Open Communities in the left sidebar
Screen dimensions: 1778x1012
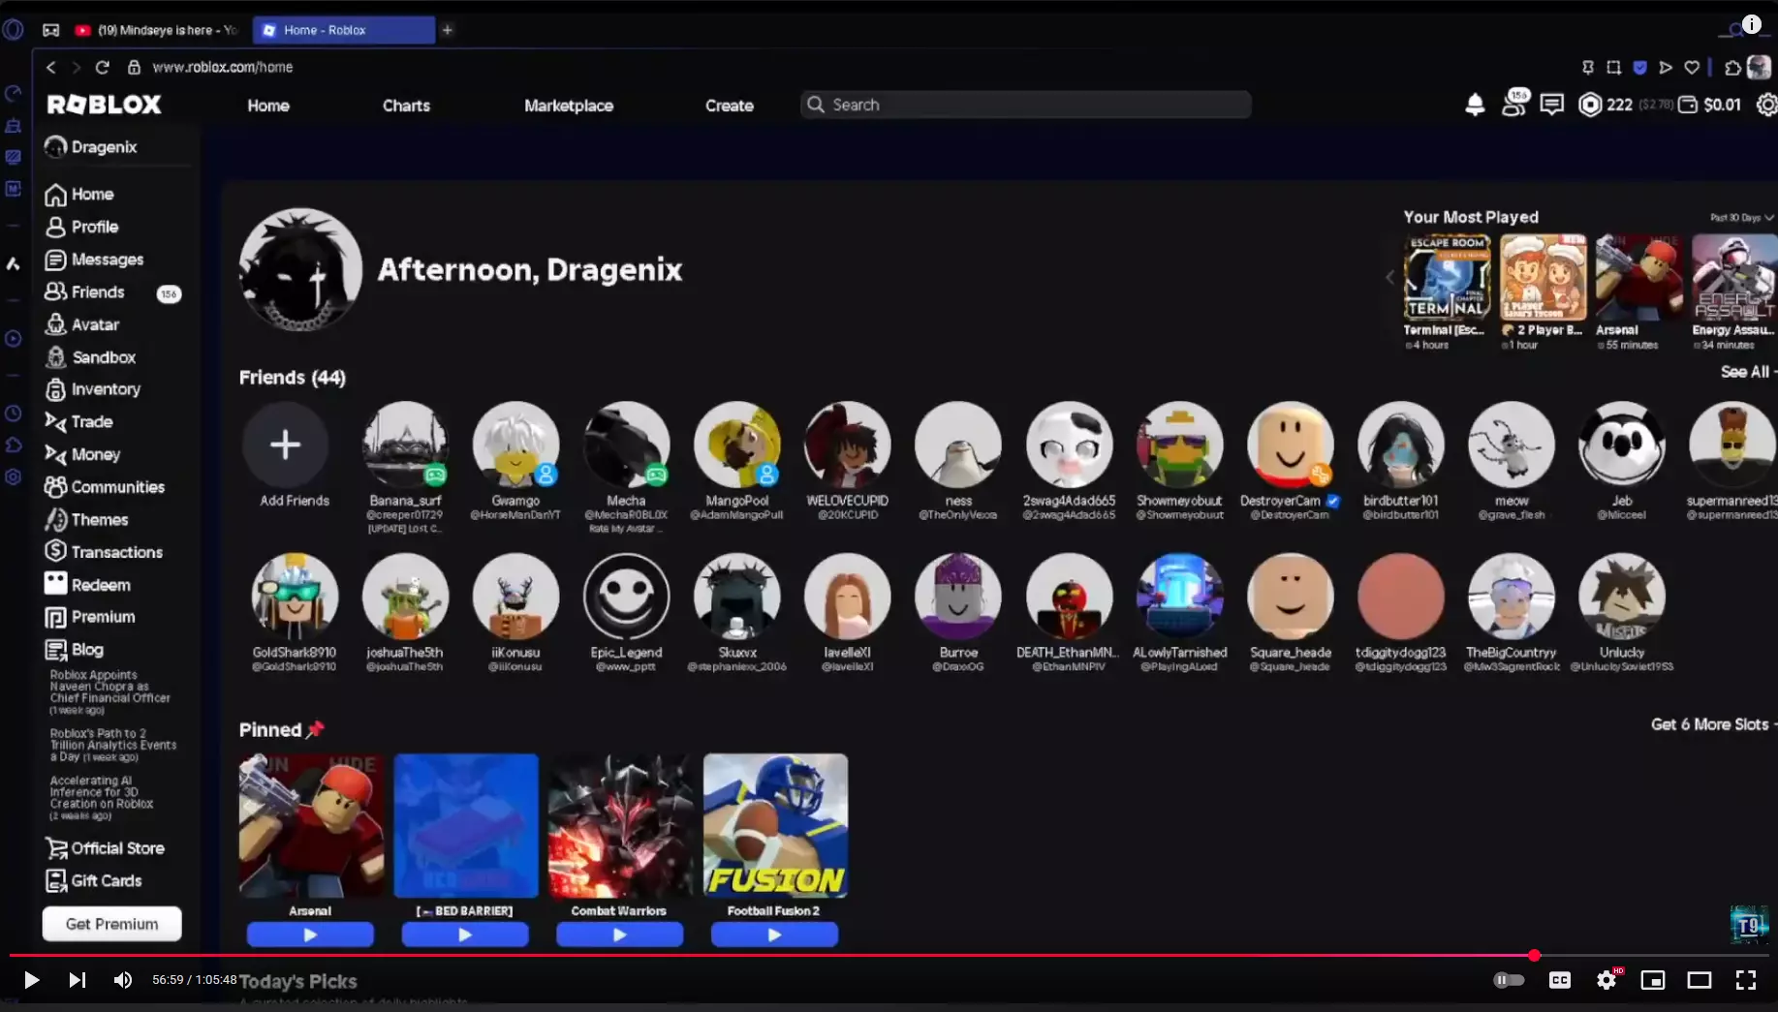pyautogui.click(x=105, y=487)
